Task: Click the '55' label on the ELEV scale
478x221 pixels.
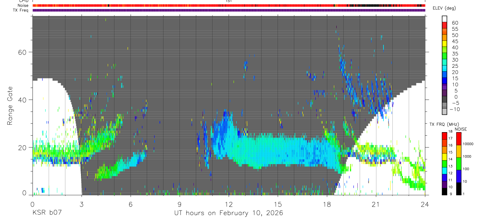Action: [455, 29]
